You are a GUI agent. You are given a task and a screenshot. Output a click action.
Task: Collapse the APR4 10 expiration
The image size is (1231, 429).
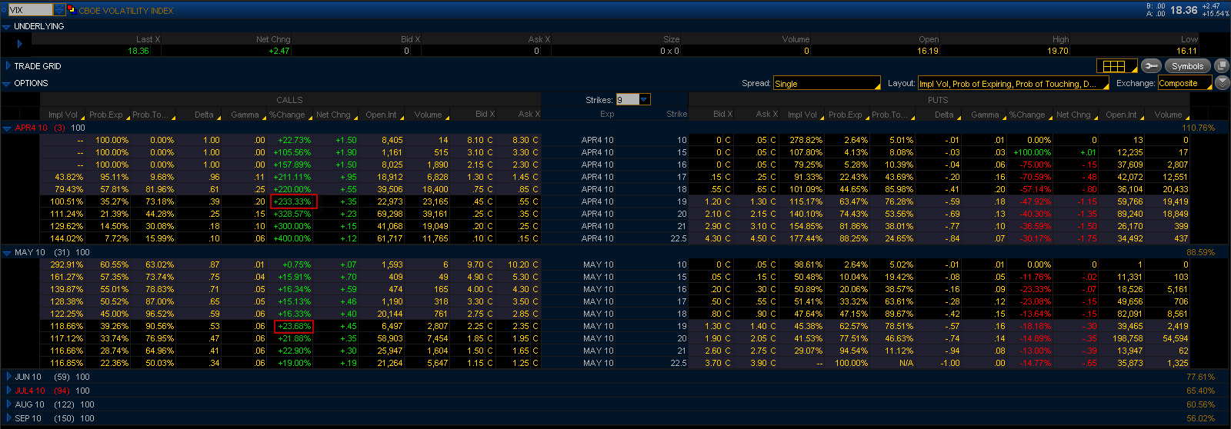[x=7, y=128]
